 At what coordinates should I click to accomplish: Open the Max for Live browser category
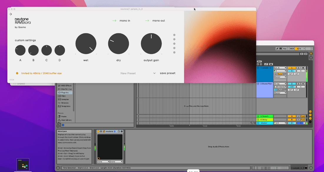pyautogui.click(x=65, y=89)
